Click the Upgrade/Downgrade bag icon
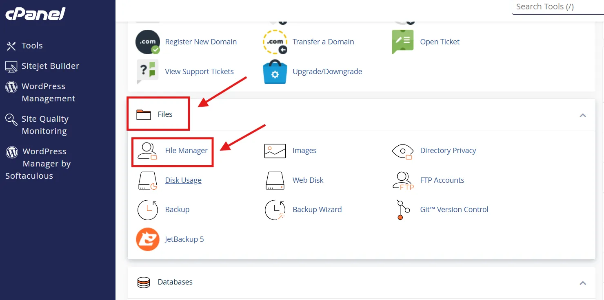 [x=275, y=72]
